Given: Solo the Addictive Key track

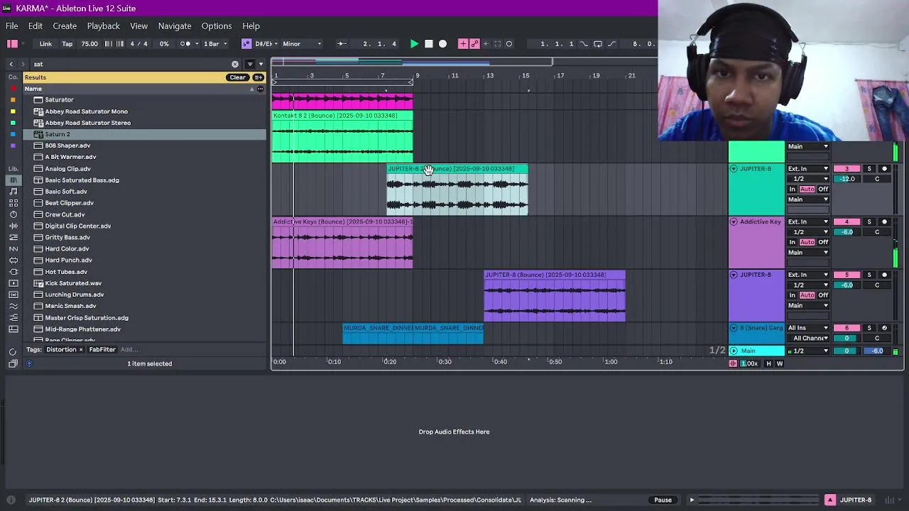Looking at the screenshot, I should pyautogui.click(x=869, y=222).
